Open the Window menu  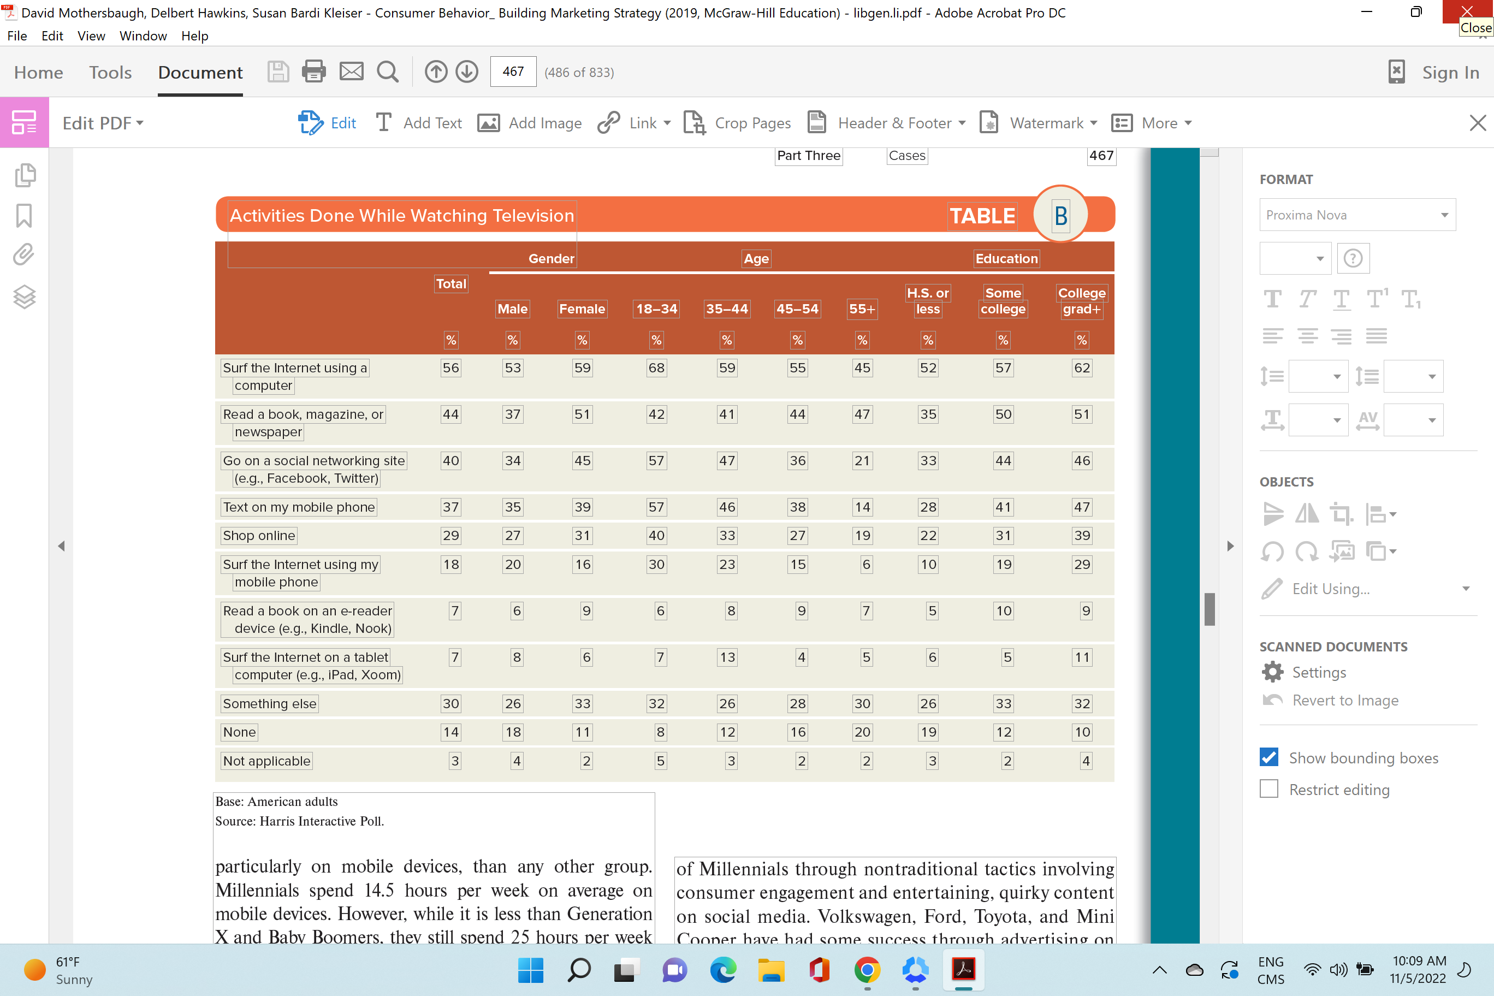[143, 35]
